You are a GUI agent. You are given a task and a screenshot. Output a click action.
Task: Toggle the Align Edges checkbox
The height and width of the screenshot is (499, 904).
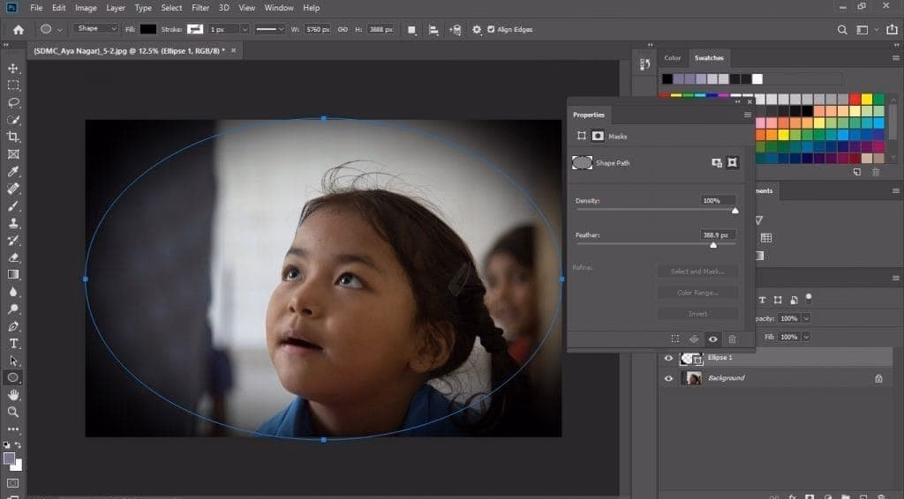[x=491, y=29]
